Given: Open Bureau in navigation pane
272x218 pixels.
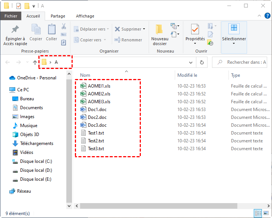Looking at the screenshot, I should tap(23, 99).
